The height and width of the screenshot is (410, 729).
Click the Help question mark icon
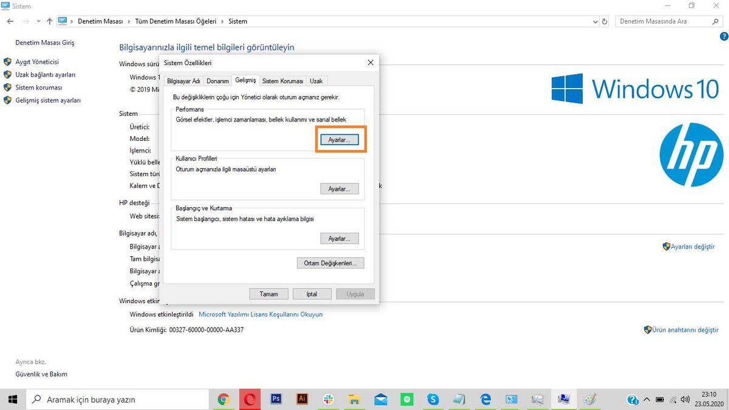pos(724,36)
